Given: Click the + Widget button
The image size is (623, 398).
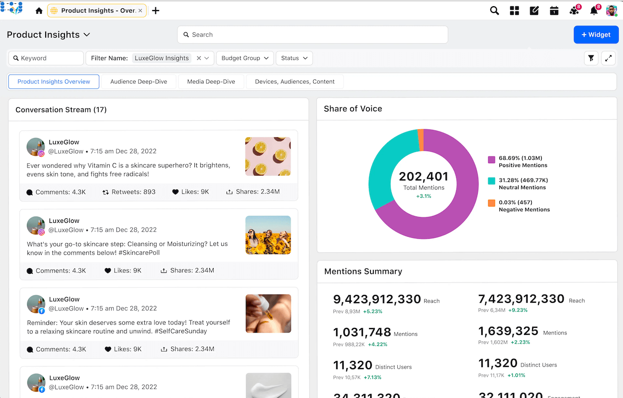Looking at the screenshot, I should [596, 35].
